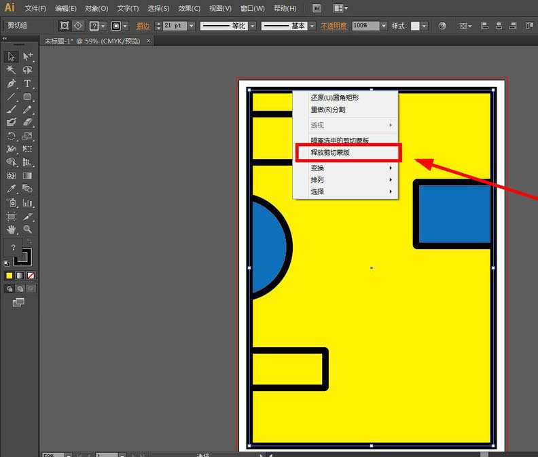538x457 pixels.
Task: Select the Pen tool
Action: coord(11,84)
